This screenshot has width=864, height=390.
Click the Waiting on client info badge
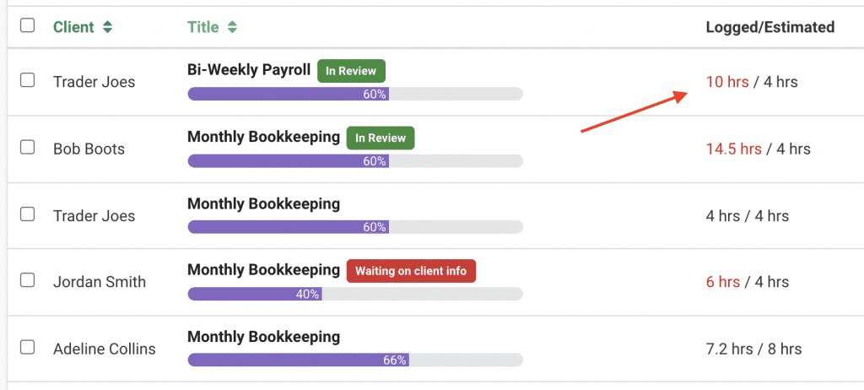point(411,271)
